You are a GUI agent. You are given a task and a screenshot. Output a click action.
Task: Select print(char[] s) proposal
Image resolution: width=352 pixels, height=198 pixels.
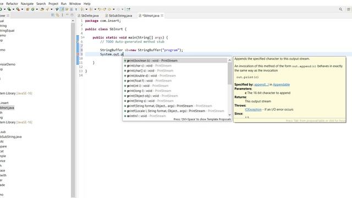pos(175,70)
